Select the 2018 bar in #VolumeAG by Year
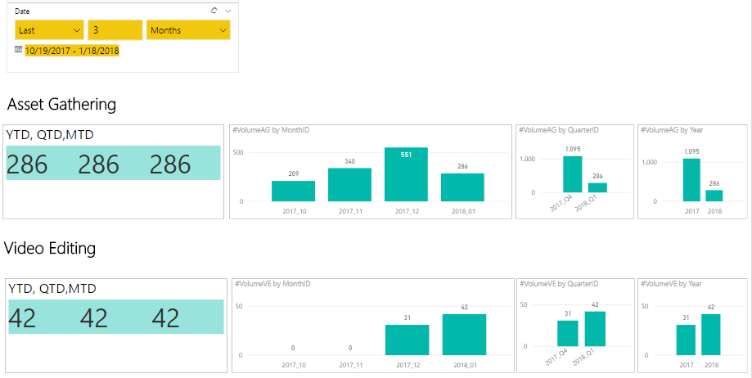This screenshot has width=752, height=378. (714, 196)
